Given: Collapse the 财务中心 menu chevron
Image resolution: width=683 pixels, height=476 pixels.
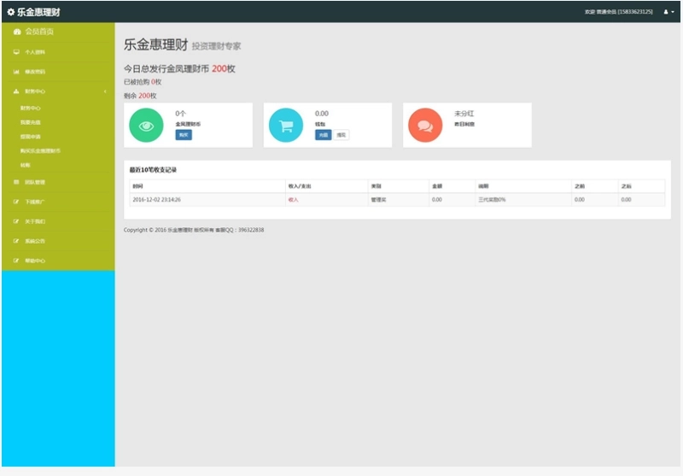Looking at the screenshot, I should [105, 91].
